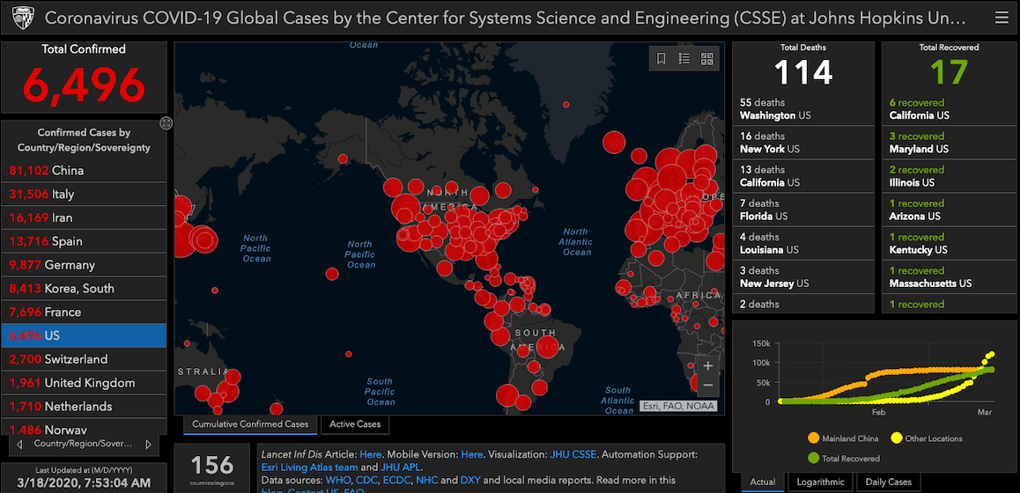Viewport: 1020px width, 493px height.
Task: Select China in the country list
Action: [x=84, y=171]
